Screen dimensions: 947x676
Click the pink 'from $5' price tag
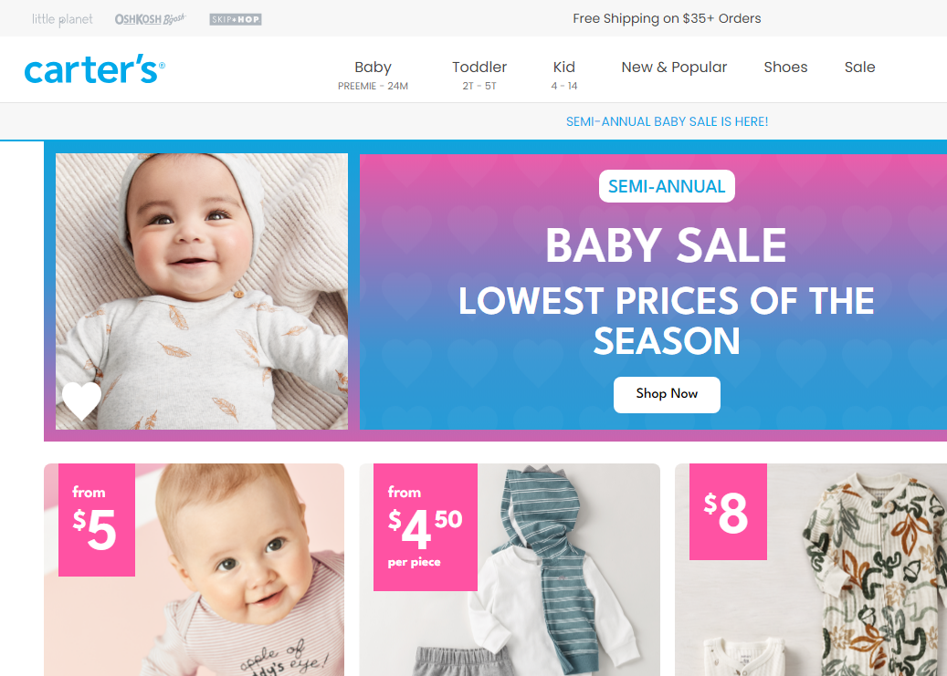(x=97, y=520)
